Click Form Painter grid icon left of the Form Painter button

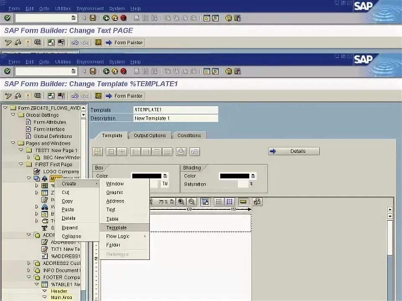coord(98,96)
